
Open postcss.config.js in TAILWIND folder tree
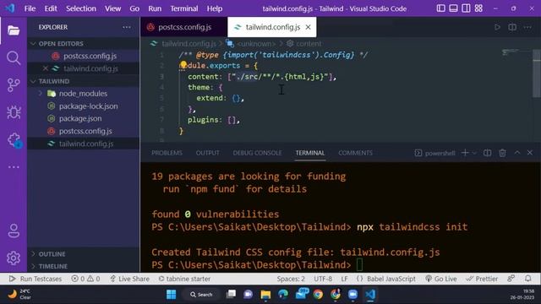[84, 131]
